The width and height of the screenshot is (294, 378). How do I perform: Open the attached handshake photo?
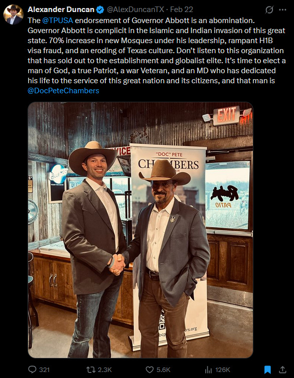[140, 230]
